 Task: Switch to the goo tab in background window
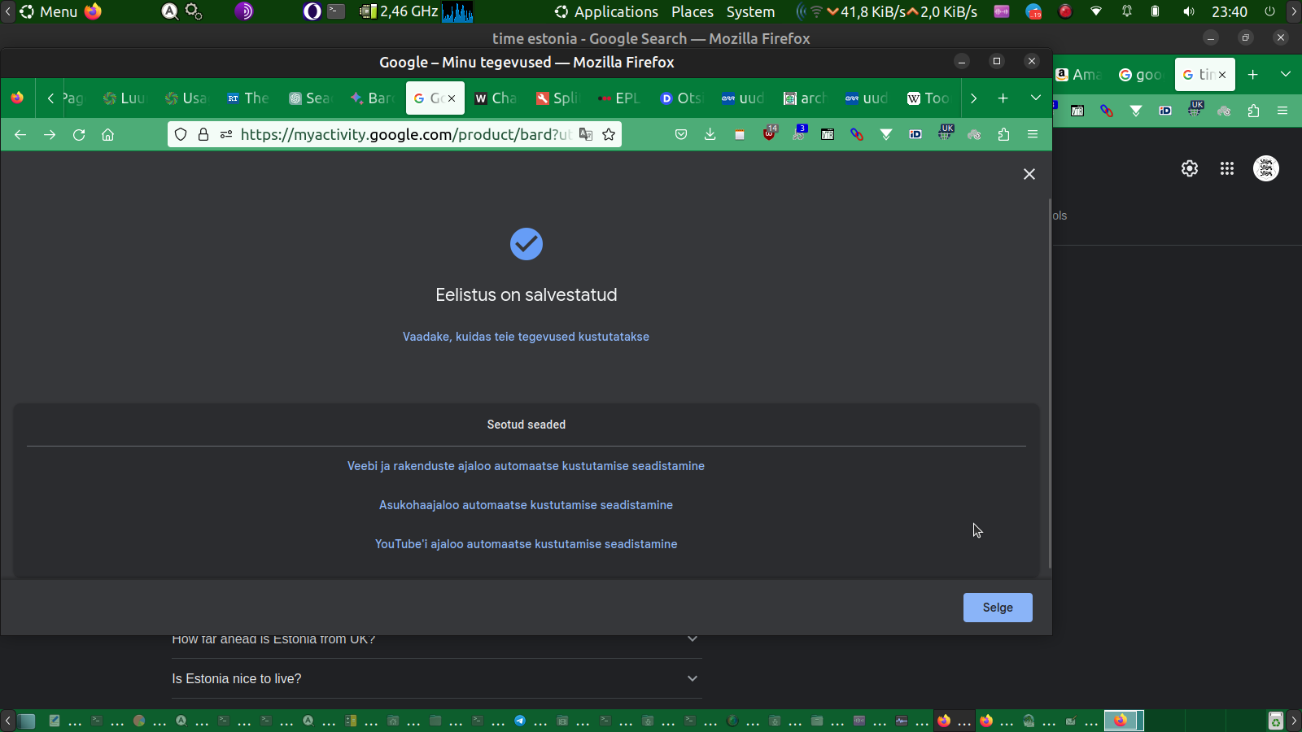click(1141, 75)
